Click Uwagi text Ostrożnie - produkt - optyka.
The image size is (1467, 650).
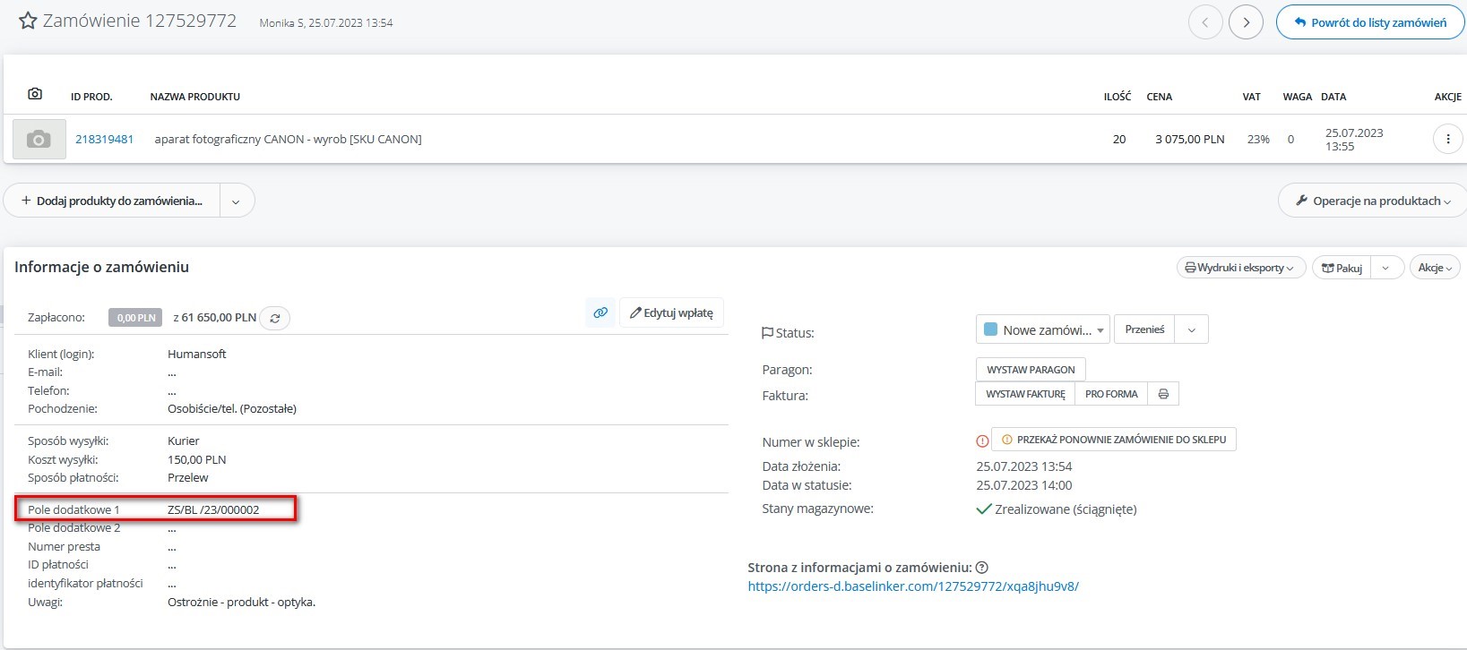click(242, 602)
